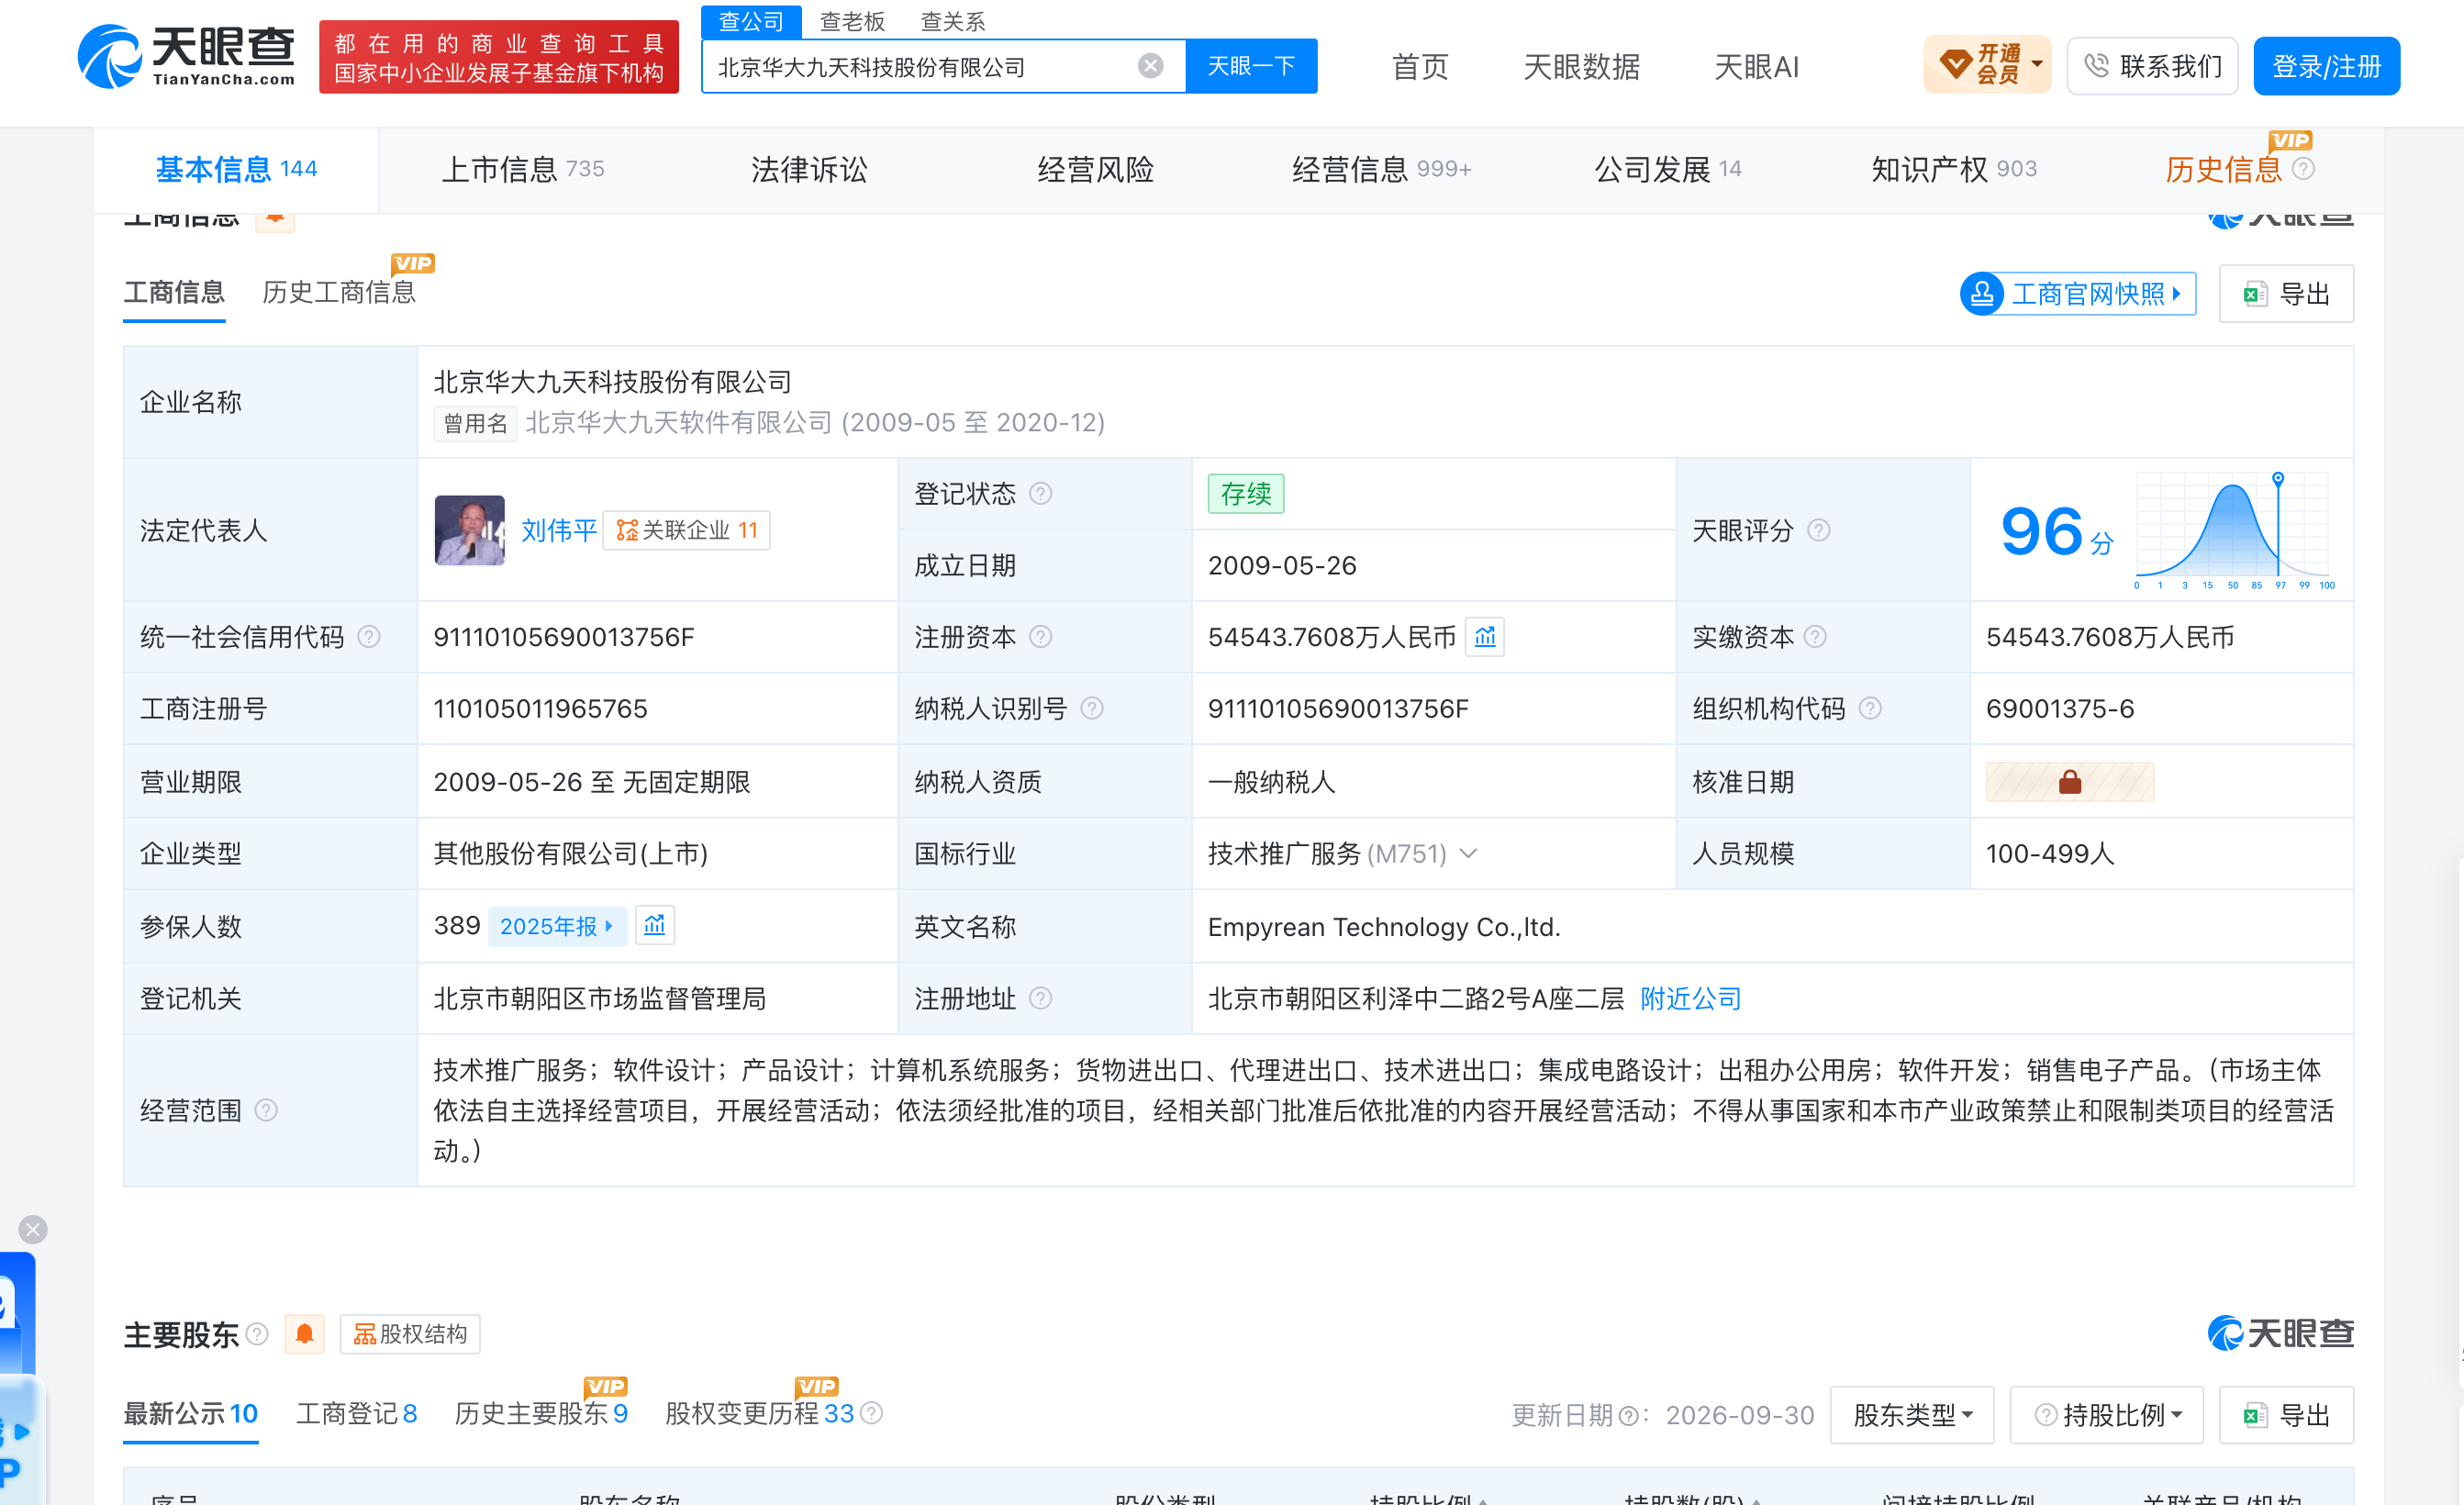The height and width of the screenshot is (1505, 2464).
Task: Click the shareholder alert bell icon
Action: 304,1334
